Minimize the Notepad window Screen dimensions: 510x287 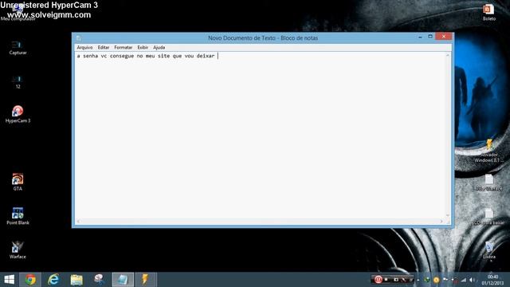pos(420,37)
